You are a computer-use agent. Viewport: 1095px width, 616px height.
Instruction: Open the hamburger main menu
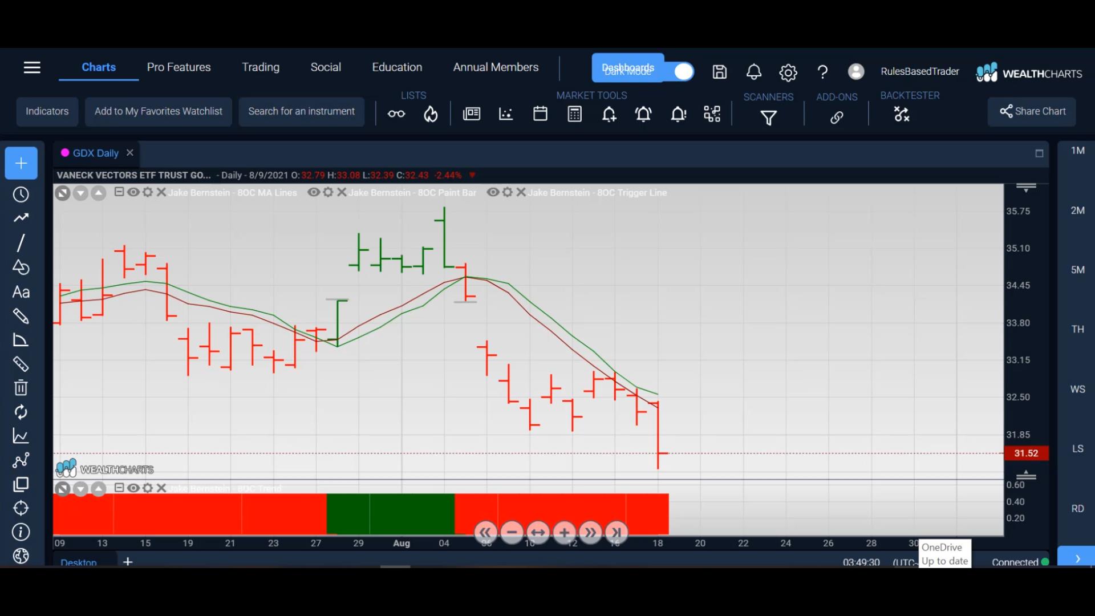pyautogui.click(x=32, y=67)
